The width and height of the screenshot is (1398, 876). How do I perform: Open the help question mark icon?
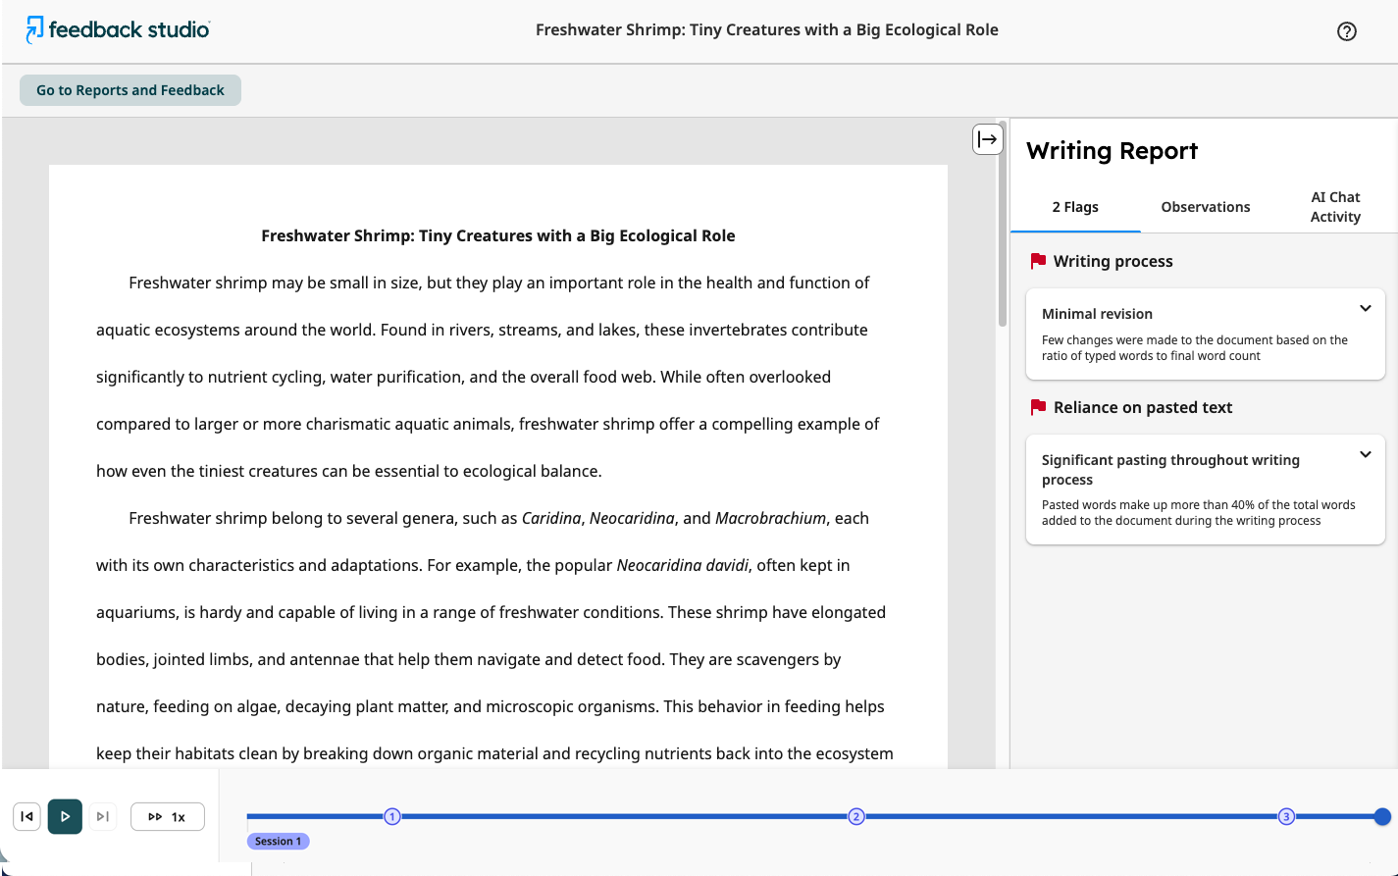click(x=1347, y=31)
